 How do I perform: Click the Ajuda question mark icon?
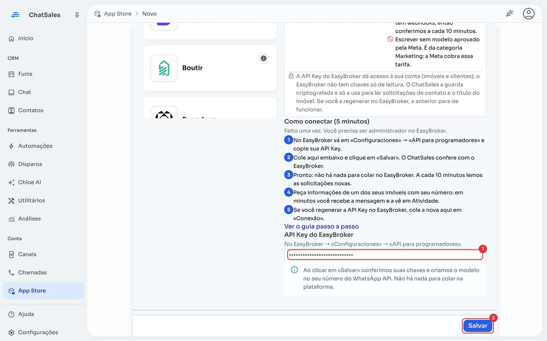tap(11, 314)
